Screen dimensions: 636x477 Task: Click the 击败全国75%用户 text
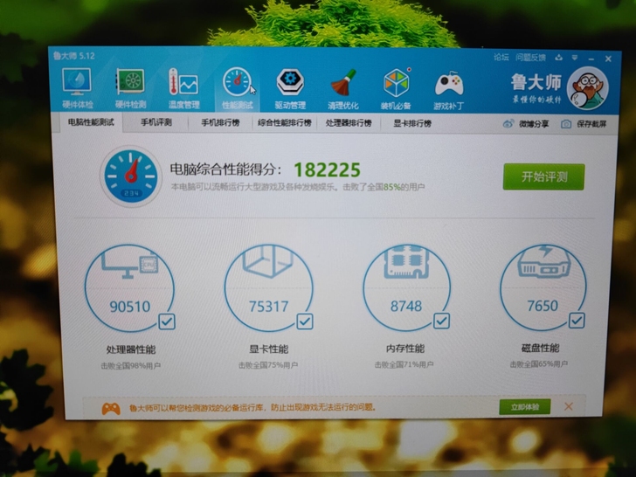(268, 365)
